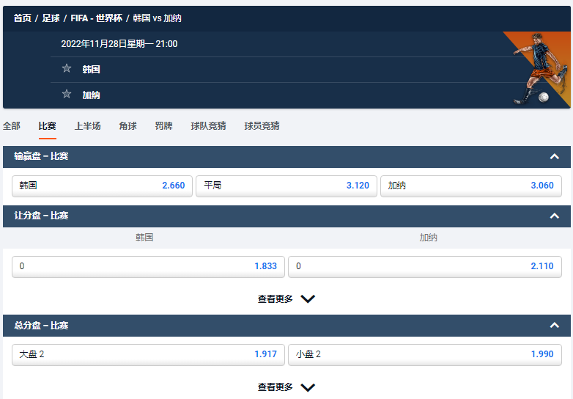Open the 上半场 tab
Image resolution: width=573 pixels, height=399 pixels.
88,126
